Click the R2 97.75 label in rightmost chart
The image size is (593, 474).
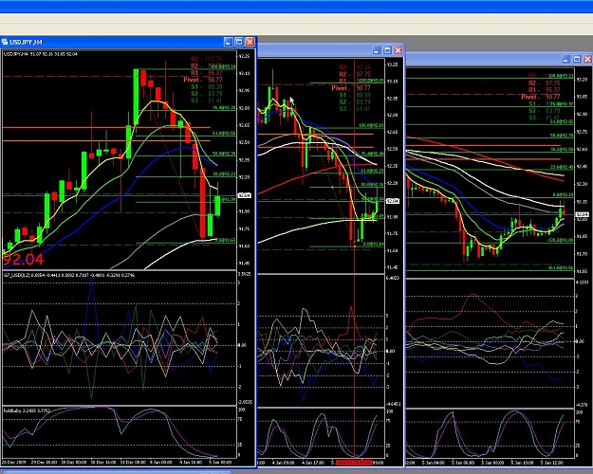pos(544,83)
